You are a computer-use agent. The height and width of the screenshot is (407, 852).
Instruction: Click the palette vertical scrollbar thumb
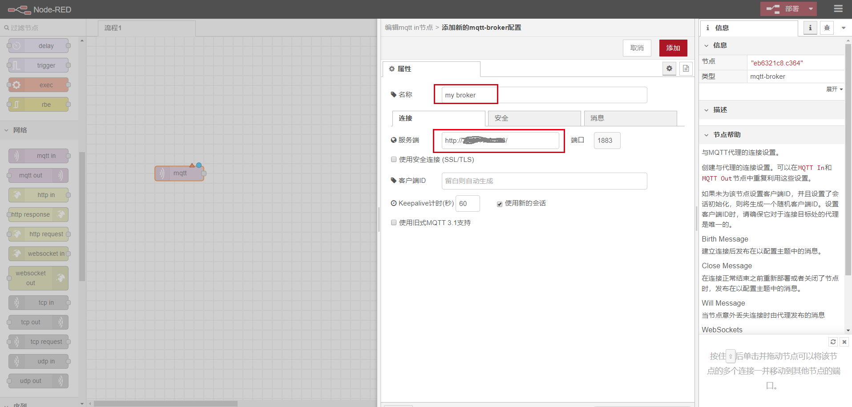(x=82, y=217)
